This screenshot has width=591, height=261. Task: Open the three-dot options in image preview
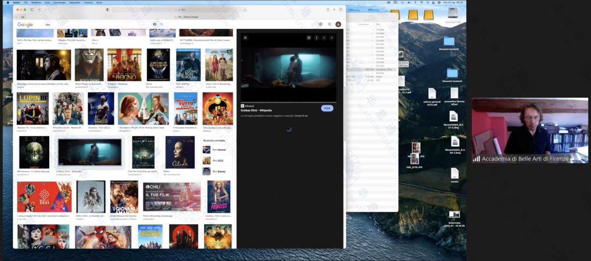tap(317, 38)
